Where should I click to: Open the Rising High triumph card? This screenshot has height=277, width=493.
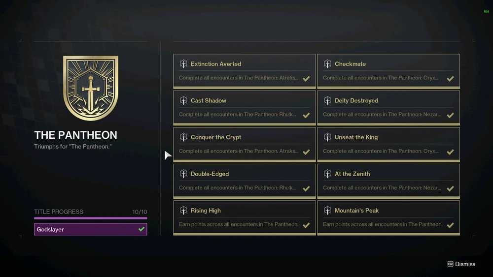[x=245, y=217]
